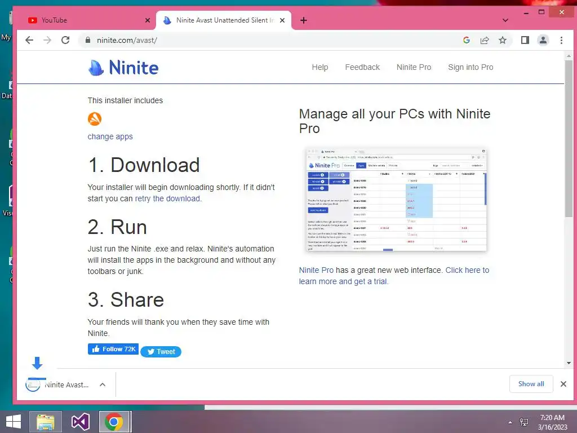Click the lock icon in address bar
The height and width of the screenshot is (433, 577).
tap(87, 40)
